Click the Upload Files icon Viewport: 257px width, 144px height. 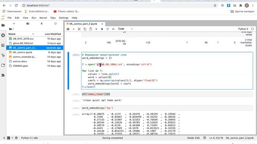[x=42, y=24]
